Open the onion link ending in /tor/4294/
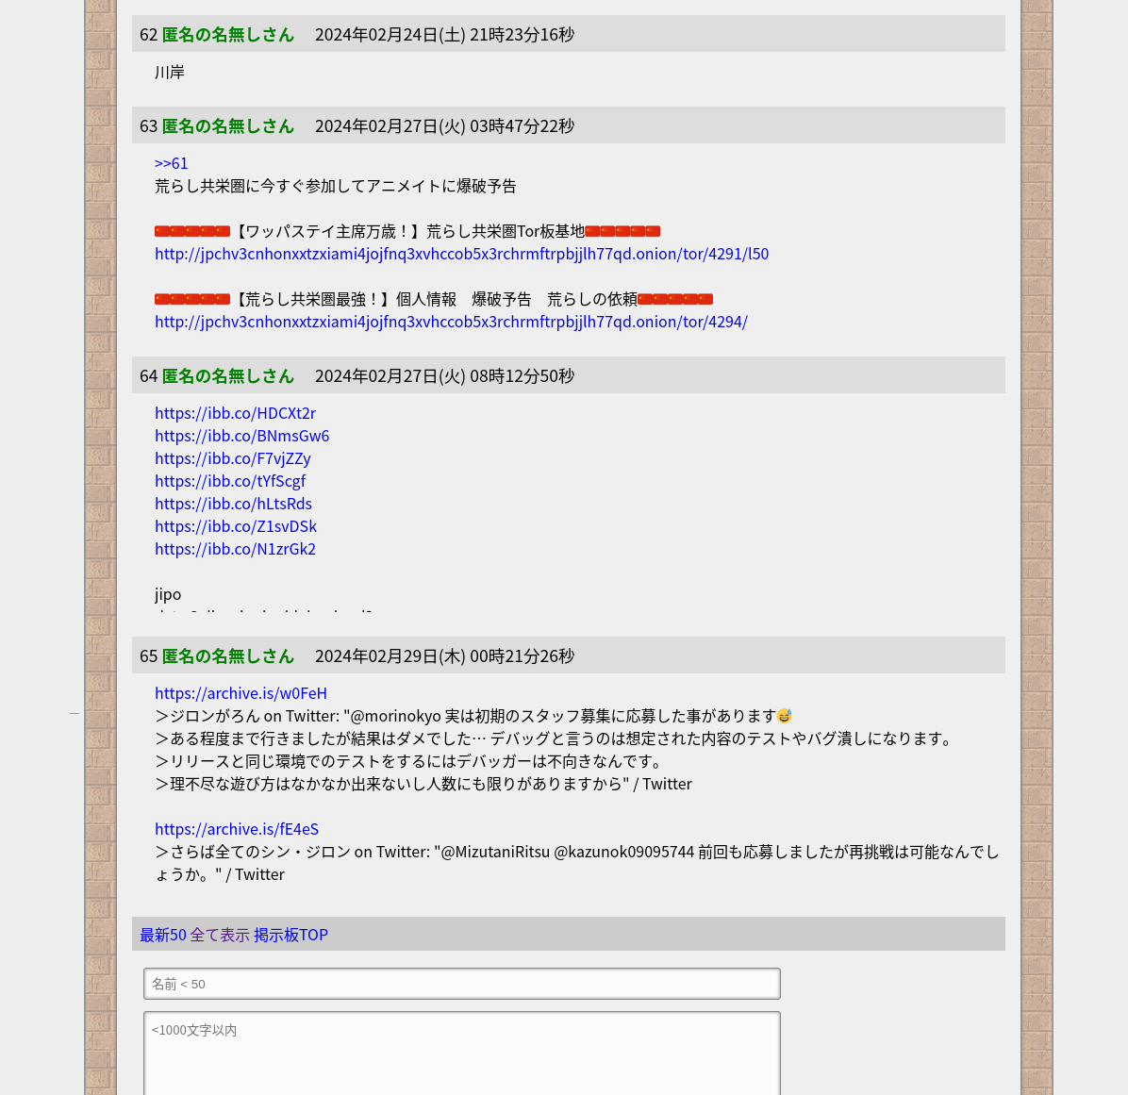This screenshot has height=1095, width=1128. pos(451,322)
